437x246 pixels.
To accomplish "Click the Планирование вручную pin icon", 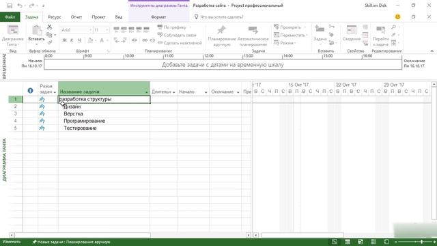I will (221, 30).
